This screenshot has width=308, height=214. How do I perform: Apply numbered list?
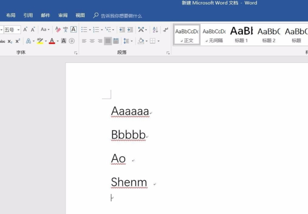coord(96,30)
